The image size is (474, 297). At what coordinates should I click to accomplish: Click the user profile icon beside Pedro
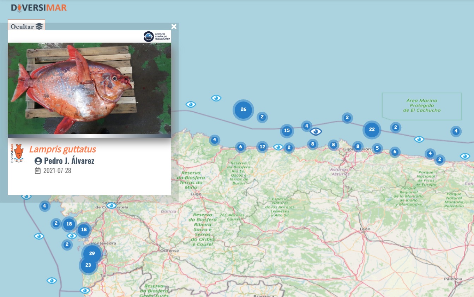coord(38,161)
